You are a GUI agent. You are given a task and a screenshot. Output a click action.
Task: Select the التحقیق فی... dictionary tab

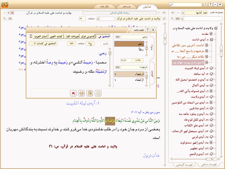pos(103,36)
